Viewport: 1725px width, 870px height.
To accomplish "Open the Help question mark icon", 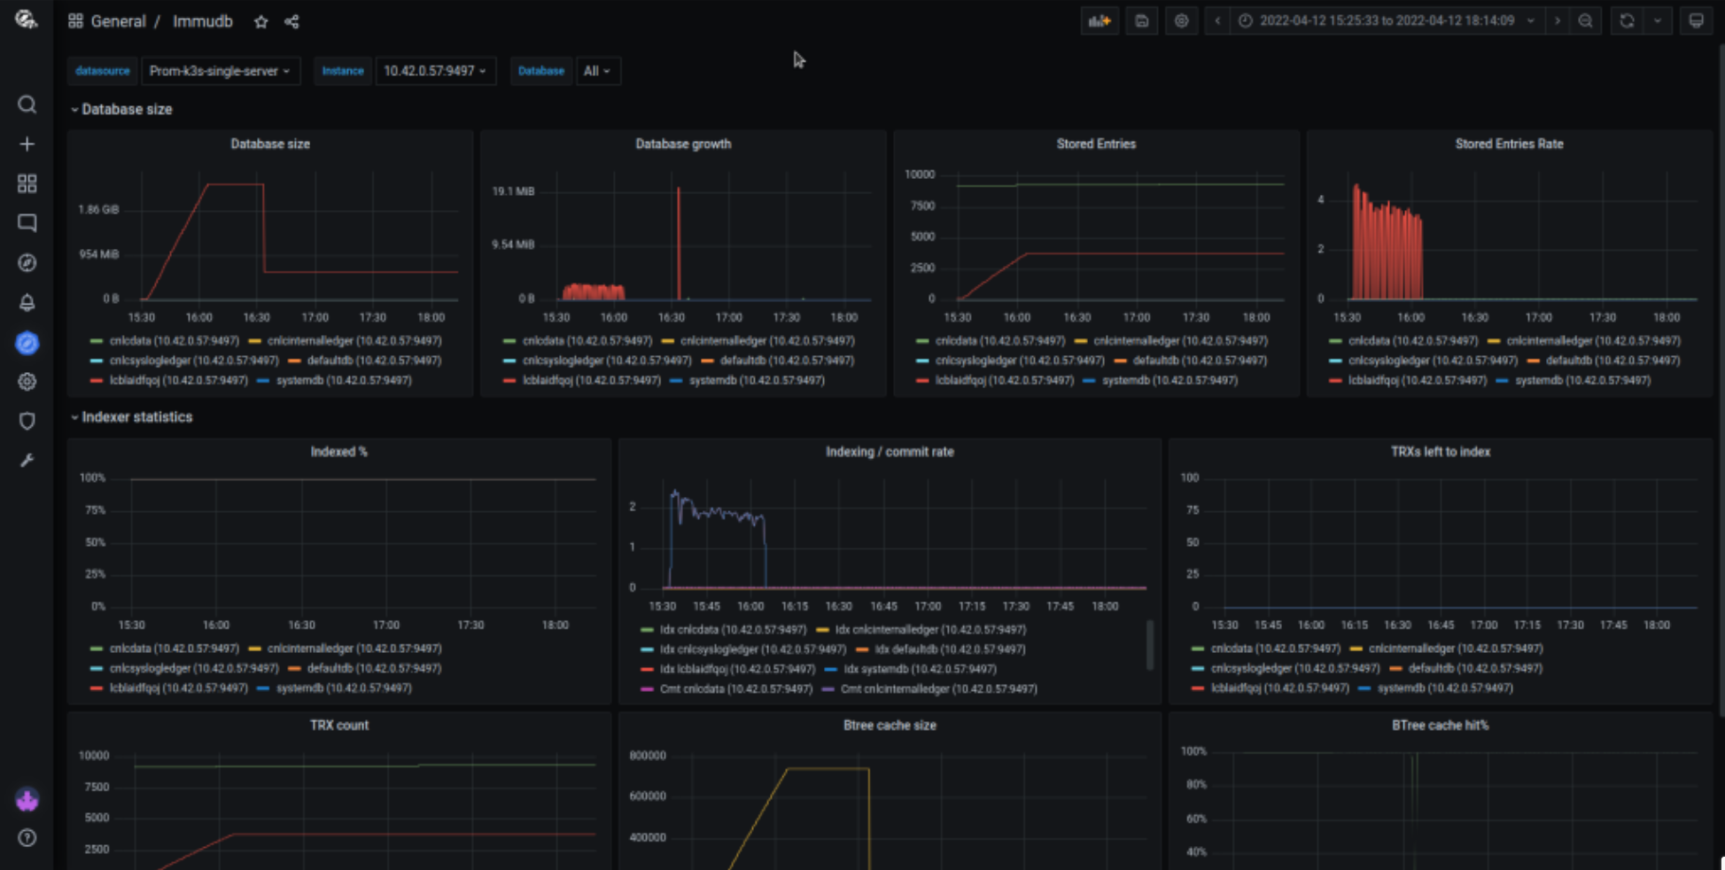I will click(x=27, y=838).
